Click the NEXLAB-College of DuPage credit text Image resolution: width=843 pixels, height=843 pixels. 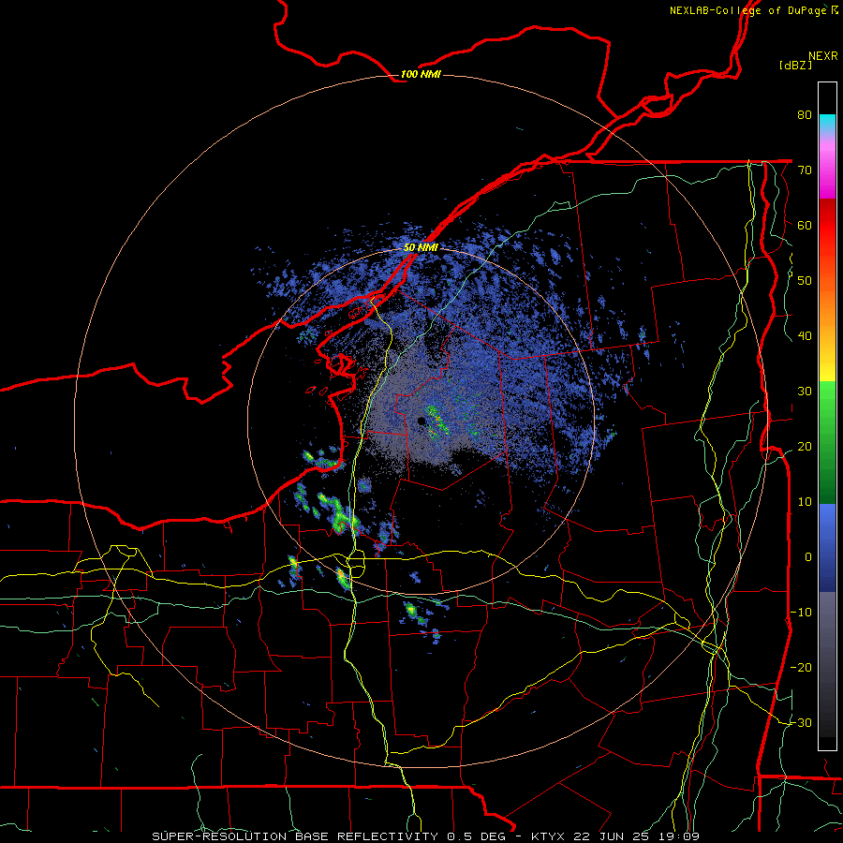point(753,10)
